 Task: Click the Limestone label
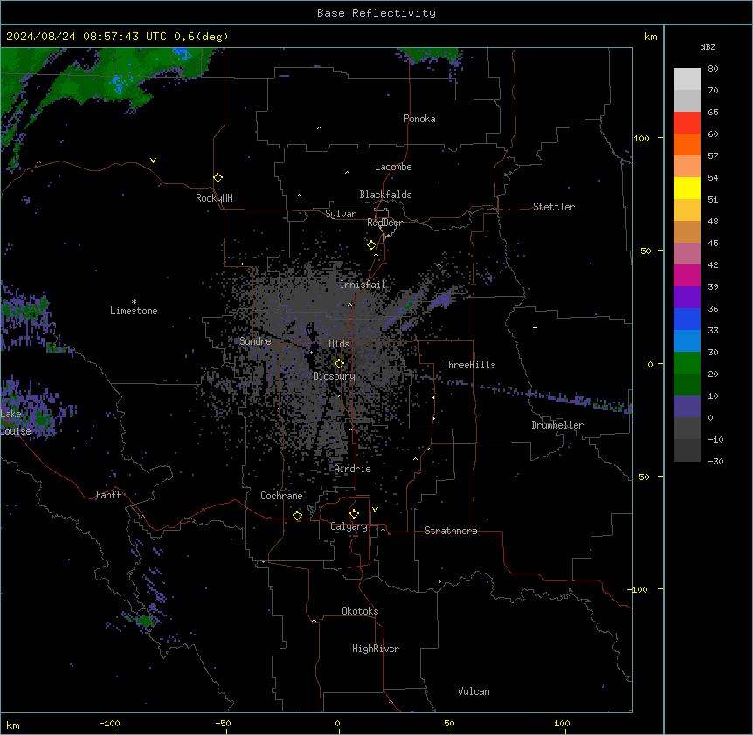tap(134, 311)
